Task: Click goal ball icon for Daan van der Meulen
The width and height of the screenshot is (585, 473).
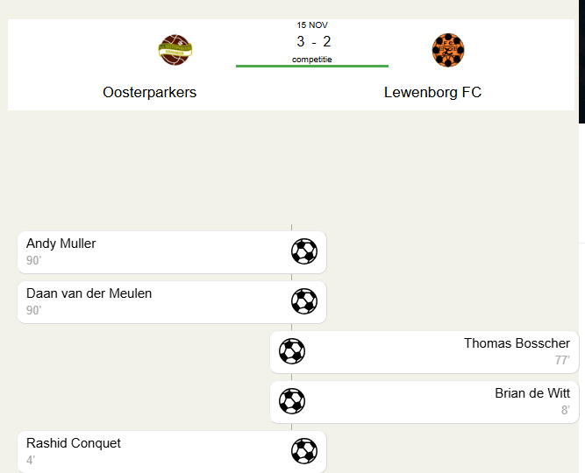Action: [x=304, y=301]
